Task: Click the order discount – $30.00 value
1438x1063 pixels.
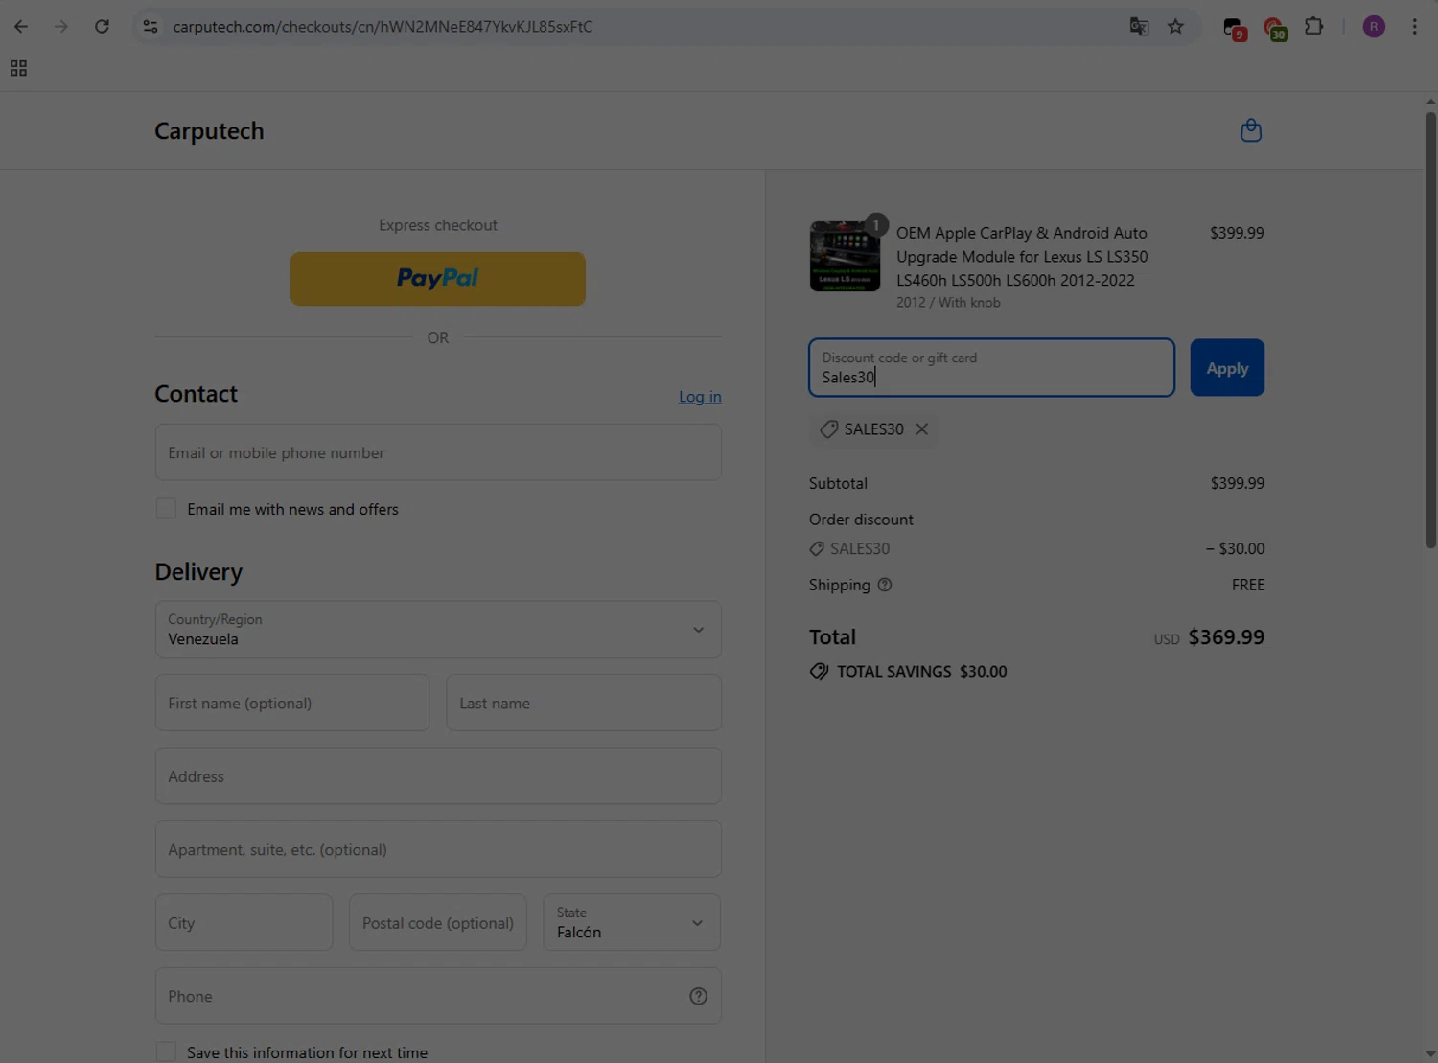Action: (1235, 549)
